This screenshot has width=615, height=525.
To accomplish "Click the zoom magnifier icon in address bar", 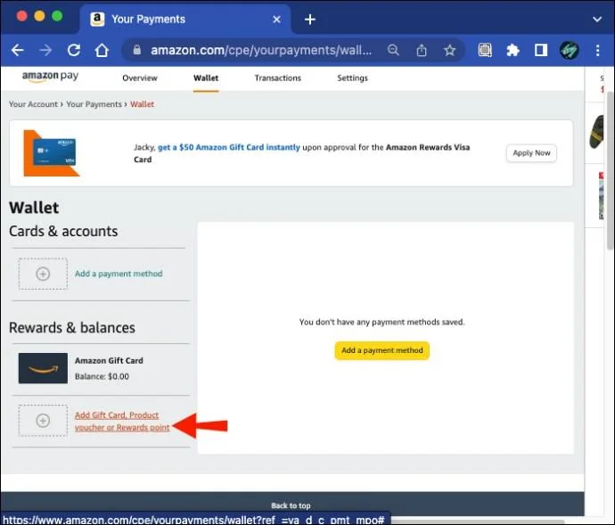I will [393, 50].
